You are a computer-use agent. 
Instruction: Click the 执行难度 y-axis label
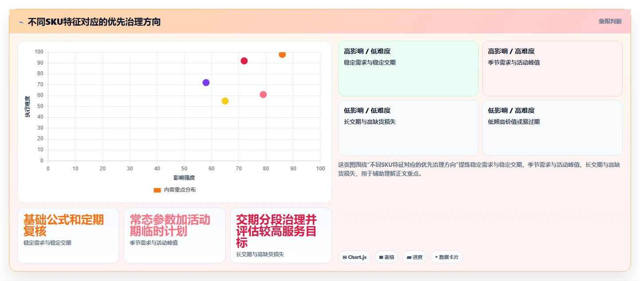tap(27, 107)
